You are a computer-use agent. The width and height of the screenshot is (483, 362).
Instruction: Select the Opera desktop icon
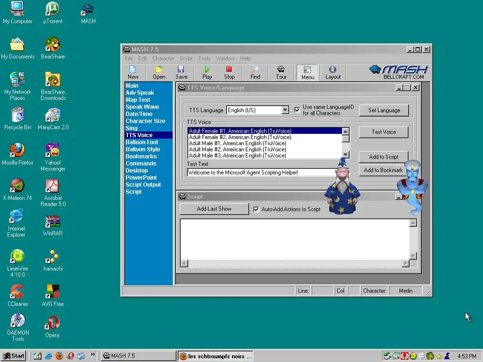[x=52, y=327]
